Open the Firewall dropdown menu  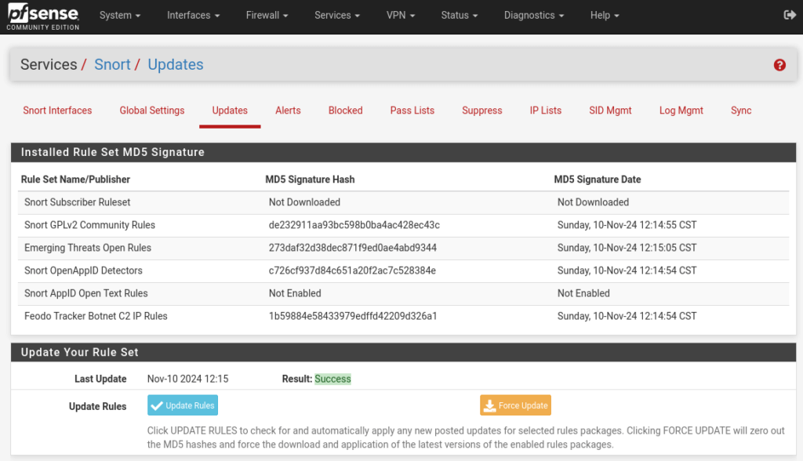(267, 16)
